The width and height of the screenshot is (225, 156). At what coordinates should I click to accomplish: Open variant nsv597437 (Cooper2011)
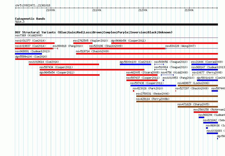pyautogui.click(x=143, y=78)
